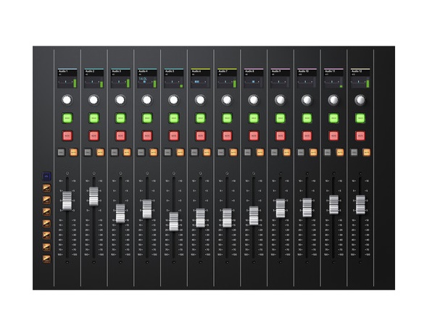Click the rotary knob on Audio 12 channel
This screenshot has height=326, width=435.
pyautogui.click(x=360, y=100)
